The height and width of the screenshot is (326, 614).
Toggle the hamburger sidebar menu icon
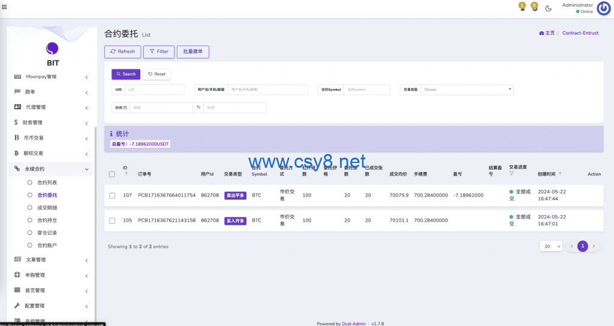4,7
